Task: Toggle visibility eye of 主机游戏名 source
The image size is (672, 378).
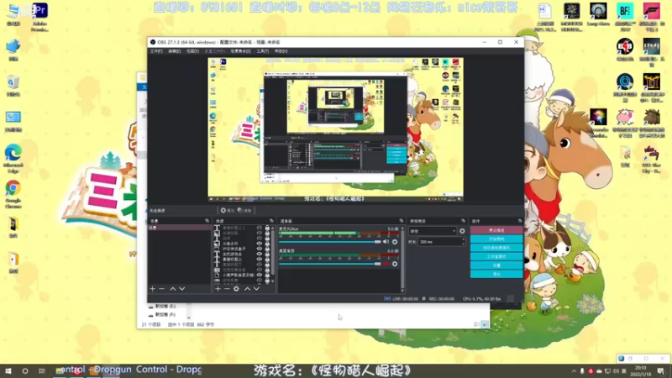Action: tap(260, 255)
